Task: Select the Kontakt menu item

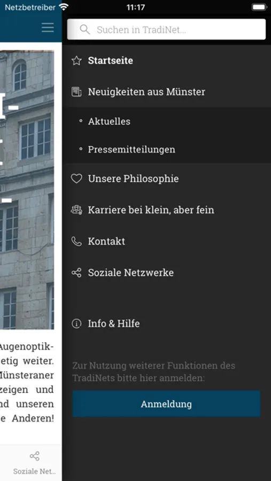Action: (167, 242)
